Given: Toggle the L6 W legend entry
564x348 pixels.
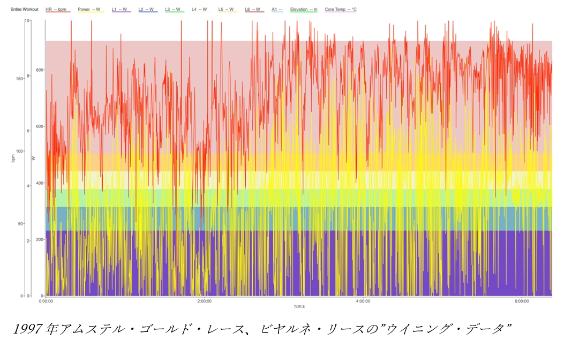Looking at the screenshot, I should click(x=255, y=10).
